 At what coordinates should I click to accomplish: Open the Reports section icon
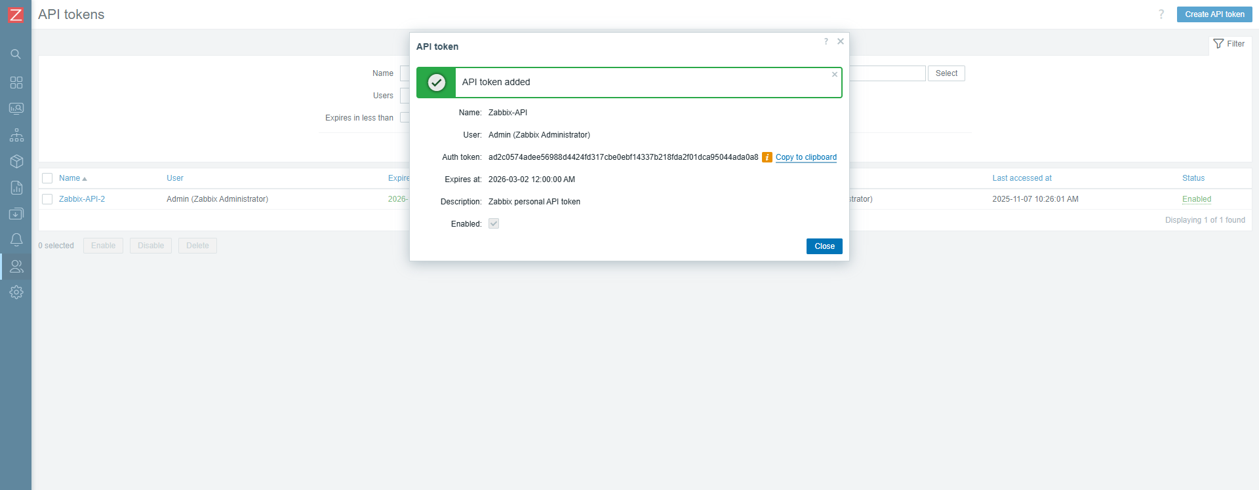pyautogui.click(x=16, y=187)
